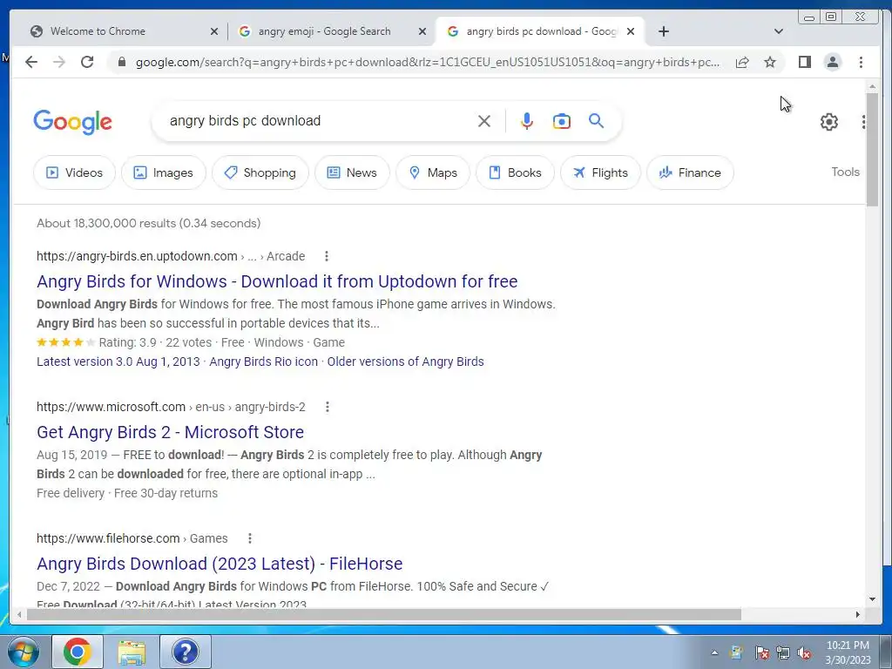This screenshot has width=892, height=669.
Task: Select the angry birds pc download tab
Action: (540, 31)
